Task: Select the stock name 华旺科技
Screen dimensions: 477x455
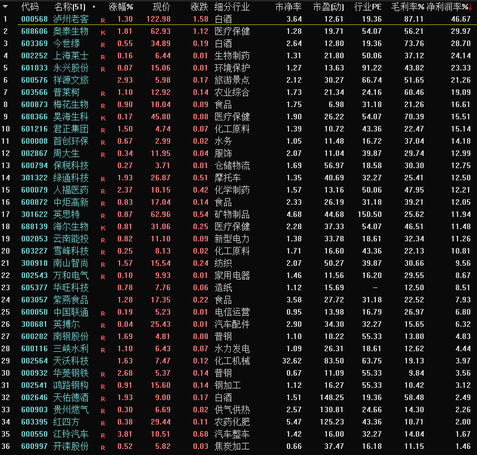Action: pyautogui.click(x=71, y=287)
